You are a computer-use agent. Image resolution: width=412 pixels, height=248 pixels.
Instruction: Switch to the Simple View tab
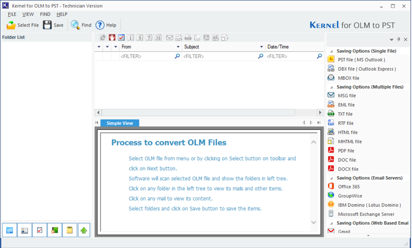pos(120,123)
